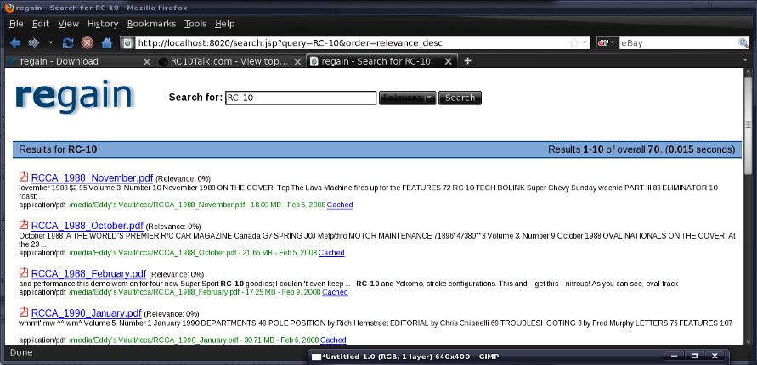Image resolution: width=757 pixels, height=365 pixels.
Task: Click the address bar URL field
Action: click(352, 43)
